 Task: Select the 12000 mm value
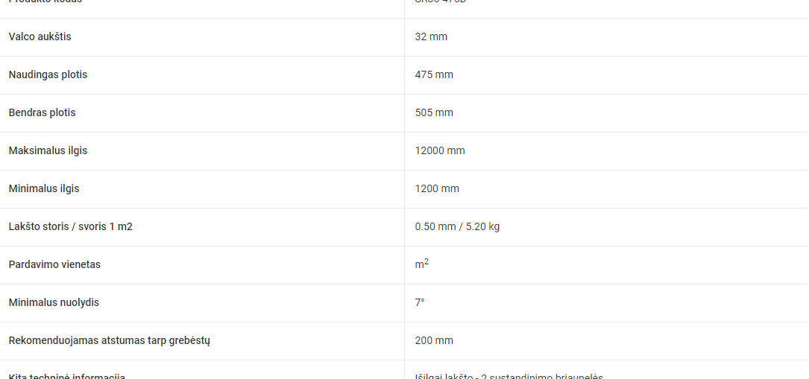[440, 151]
